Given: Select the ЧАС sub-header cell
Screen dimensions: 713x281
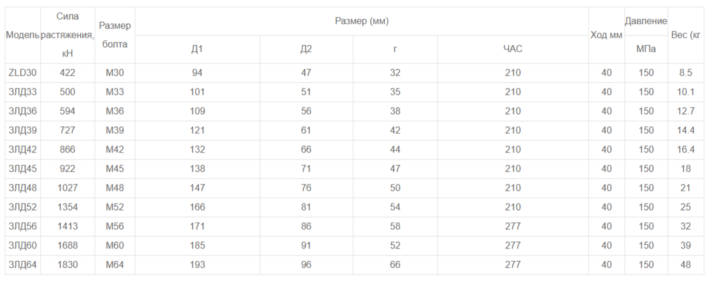Looking at the screenshot, I should pyautogui.click(x=513, y=49).
